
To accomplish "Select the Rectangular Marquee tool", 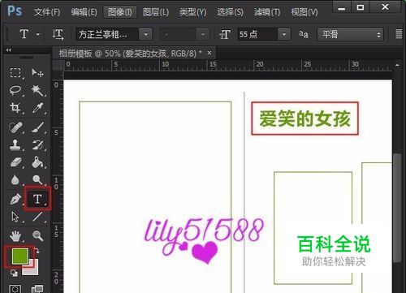I will coord(15,72).
